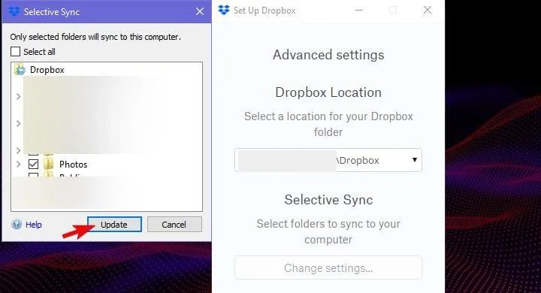Click the blue Help question mark icon

(x=17, y=225)
